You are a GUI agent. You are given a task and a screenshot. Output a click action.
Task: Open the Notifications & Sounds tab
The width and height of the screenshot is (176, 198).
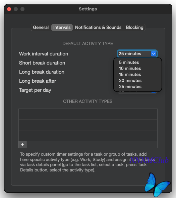(98, 28)
